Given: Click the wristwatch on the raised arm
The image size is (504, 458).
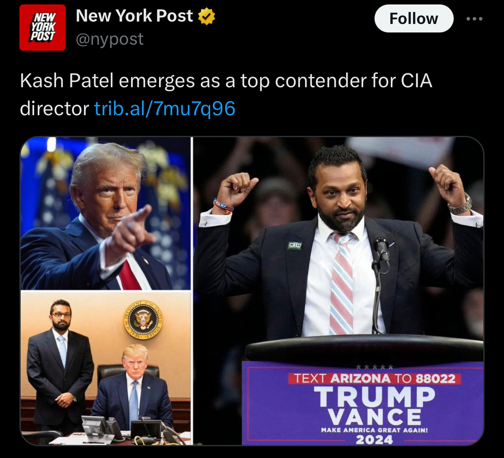Looking at the screenshot, I should point(461,206).
